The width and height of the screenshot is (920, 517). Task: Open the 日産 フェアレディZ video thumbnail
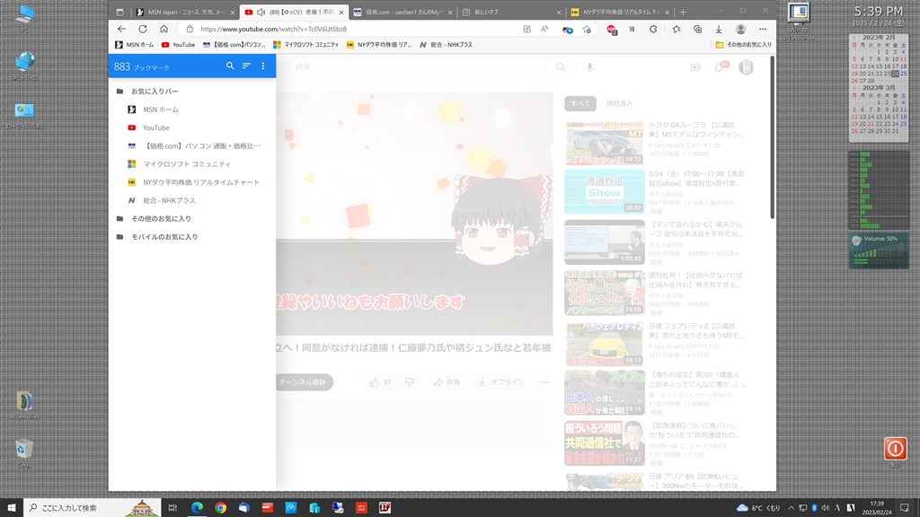coord(605,344)
